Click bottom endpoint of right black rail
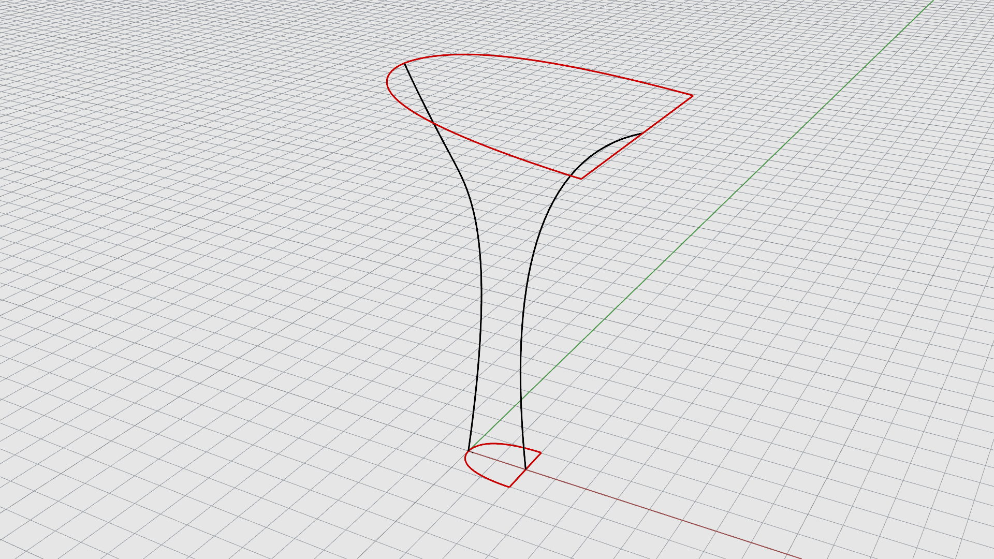This screenshot has height=559, width=994. pyautogui.click(x=526, y=469)
